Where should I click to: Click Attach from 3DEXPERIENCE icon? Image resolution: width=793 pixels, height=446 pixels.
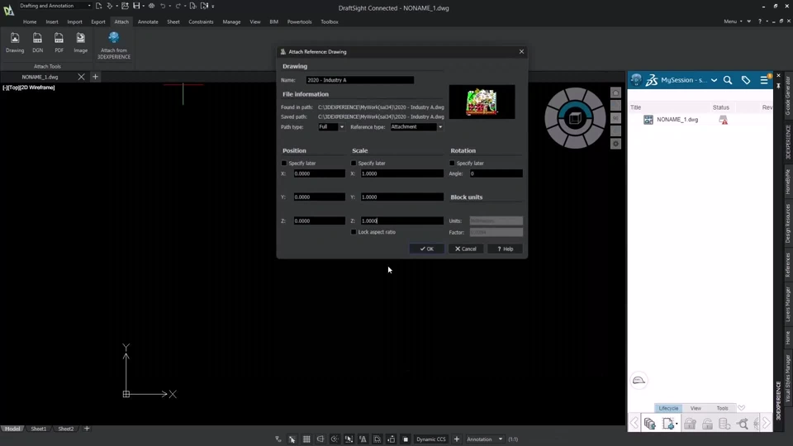(x=114, y=38)
